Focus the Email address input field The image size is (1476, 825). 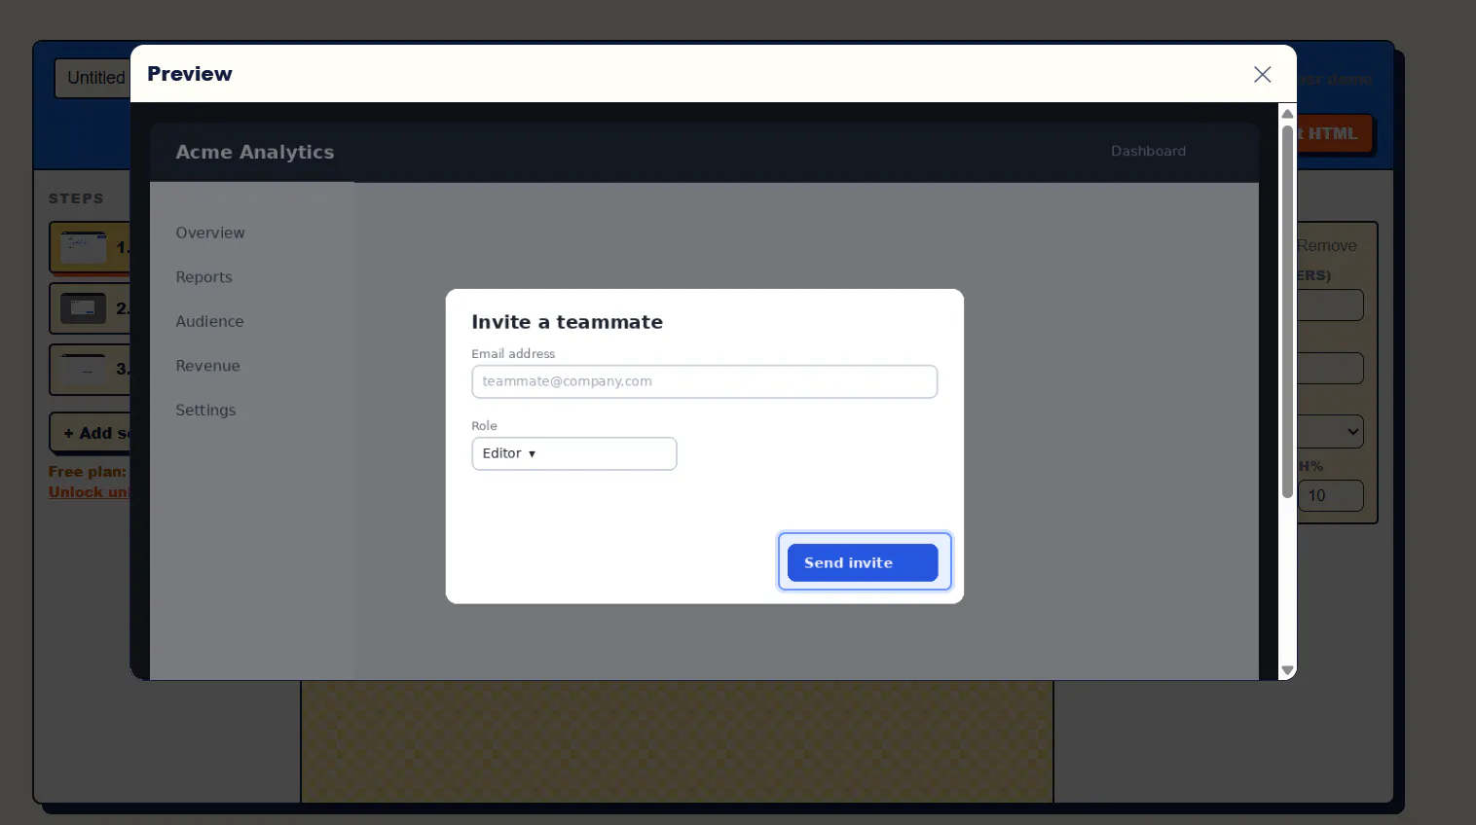704,381
